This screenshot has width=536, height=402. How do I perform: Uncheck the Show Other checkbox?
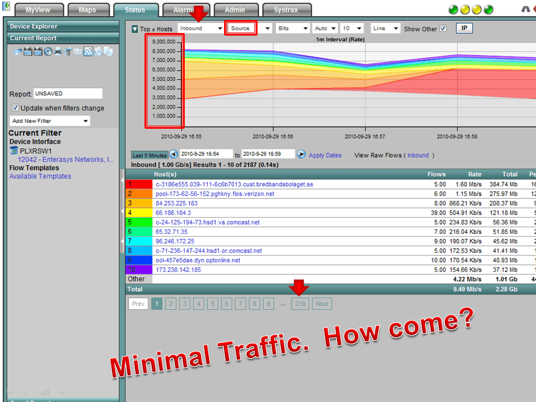(x=443, y=28)
